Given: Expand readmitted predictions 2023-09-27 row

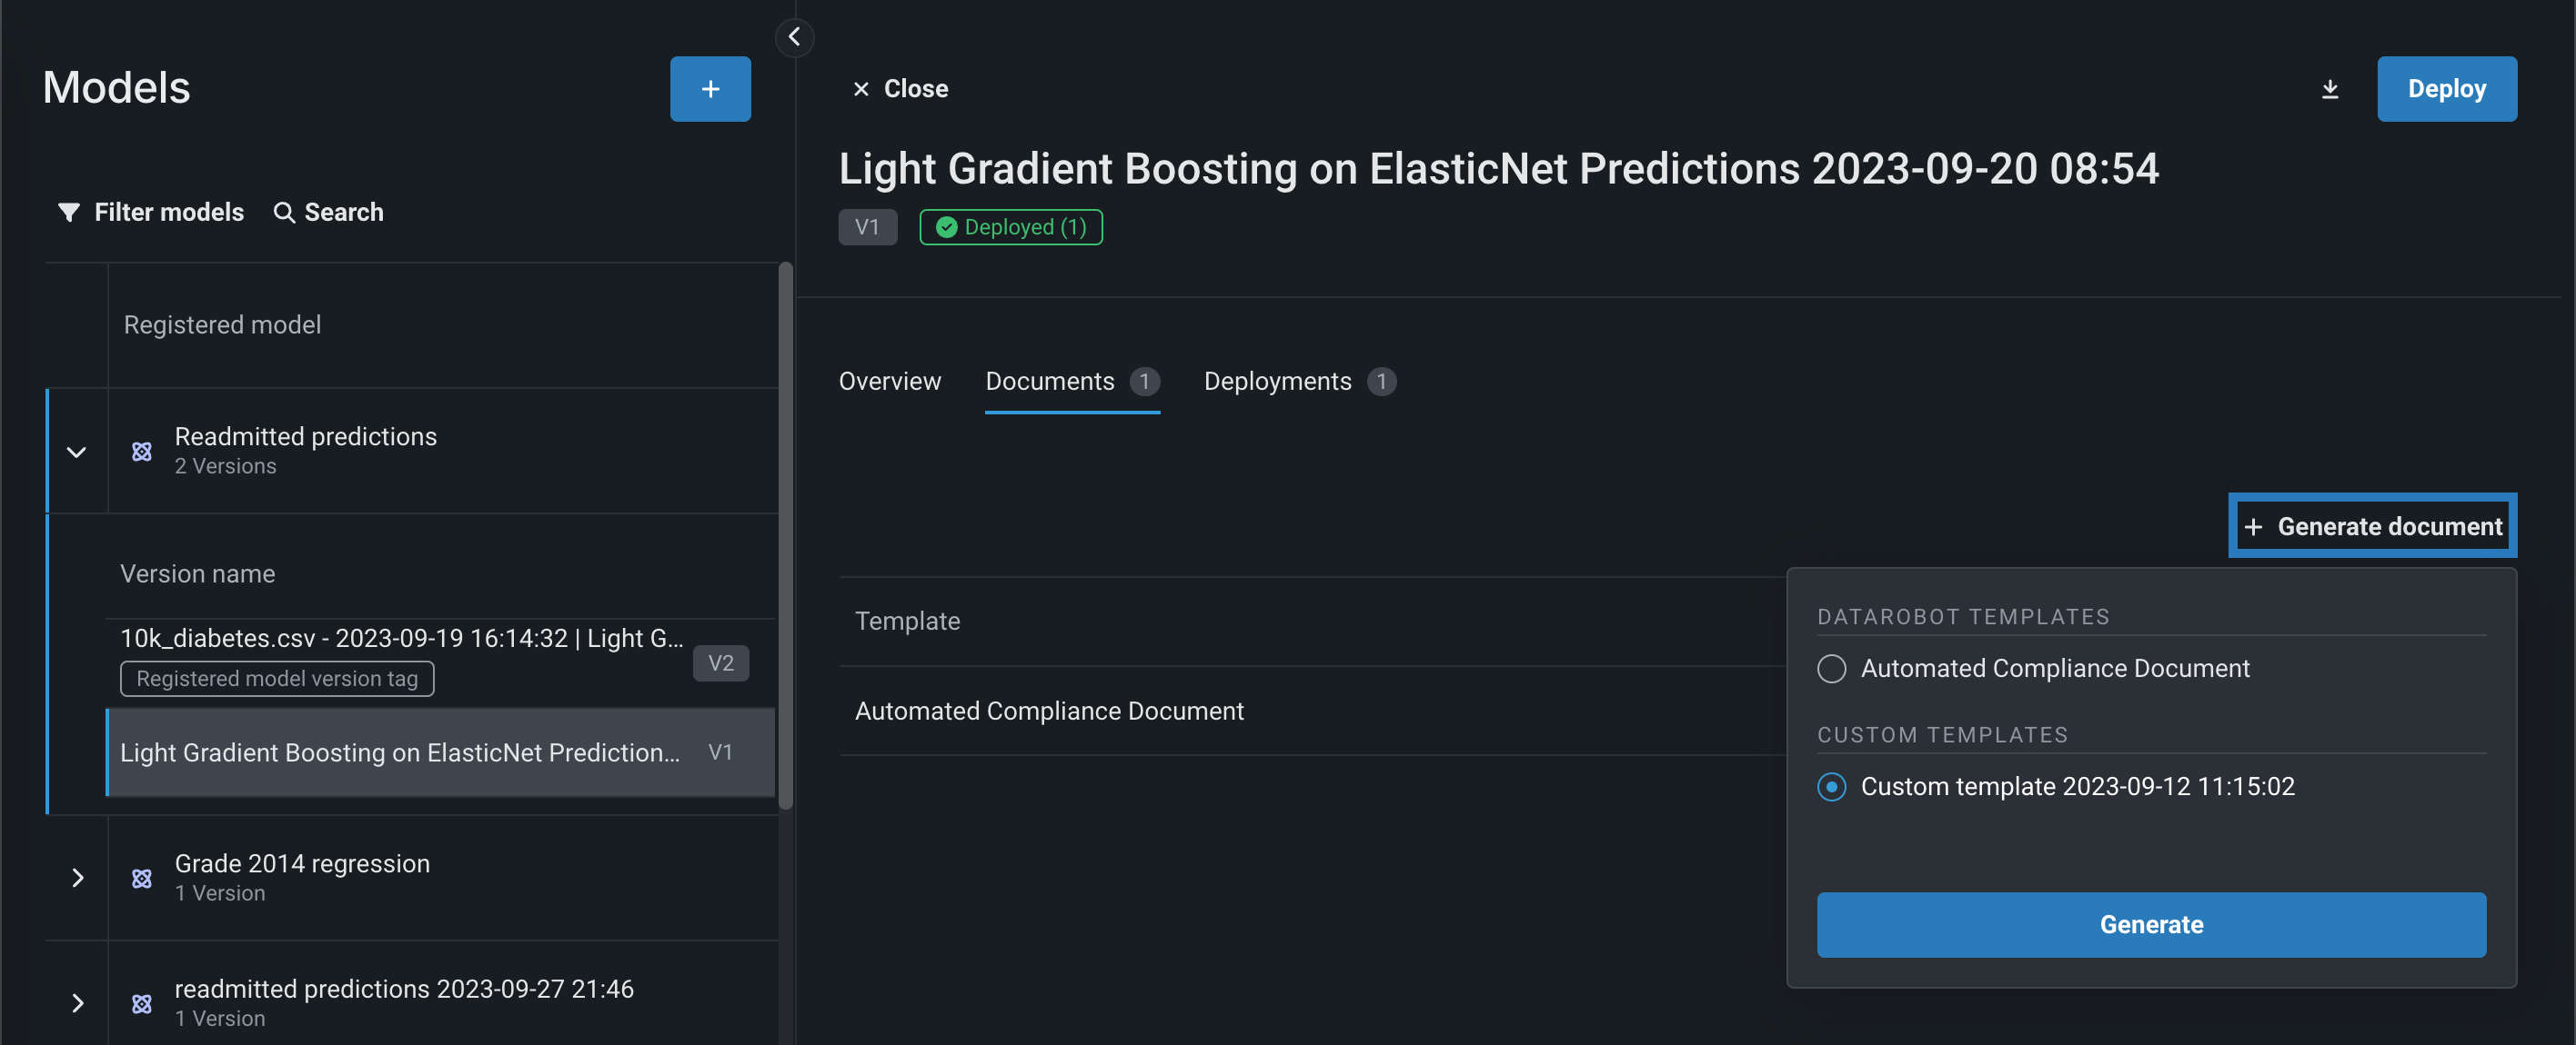Looking at the screenshot, I should pos(77,1003).
